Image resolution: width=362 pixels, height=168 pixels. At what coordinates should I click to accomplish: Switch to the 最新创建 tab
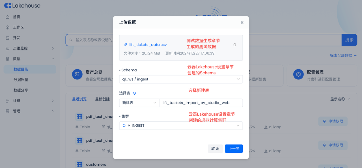click(102, 99)
